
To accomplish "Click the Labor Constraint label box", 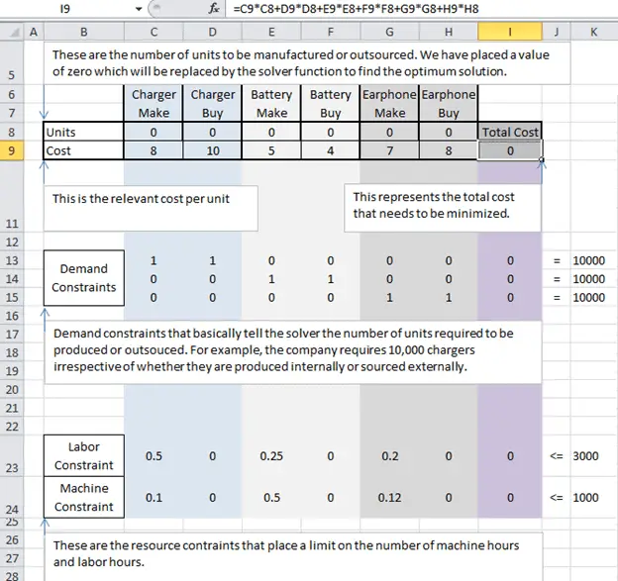I will (84, 455).
